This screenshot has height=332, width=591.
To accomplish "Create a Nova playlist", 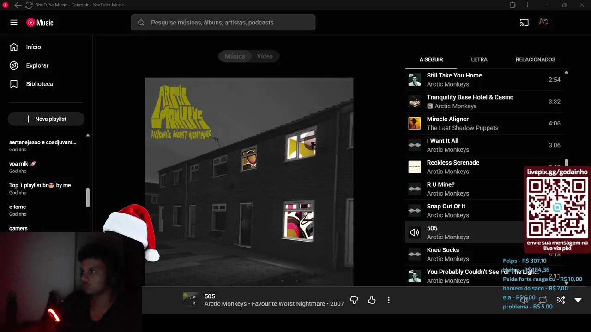I will pyautogui.click(x=46, y=119).
